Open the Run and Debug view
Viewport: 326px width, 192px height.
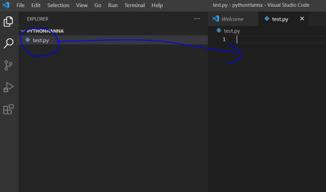coord(8,87)
